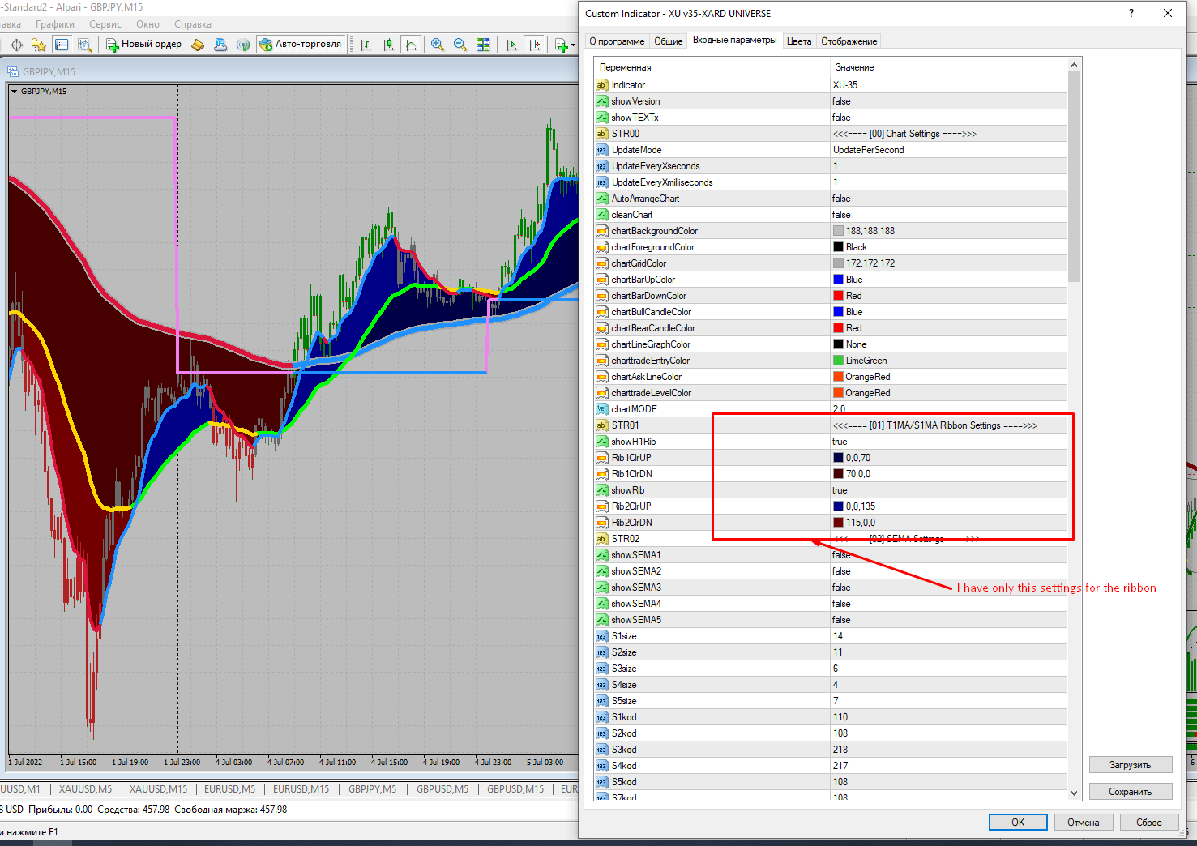The width and height of the screenshot is (1197, 846).
Task: Zoom in on the chart
Action: click(438, 45)
